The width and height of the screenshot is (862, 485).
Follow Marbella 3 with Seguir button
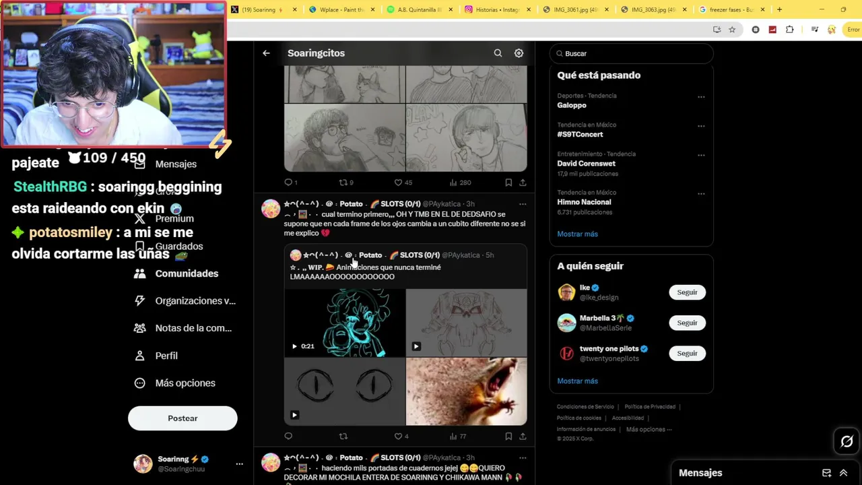(x=687, y=323)
